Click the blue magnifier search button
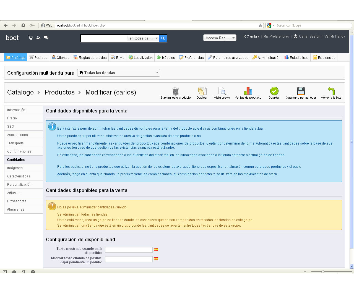354x283 pixels. pyautogui.click(x=163, y=38)
